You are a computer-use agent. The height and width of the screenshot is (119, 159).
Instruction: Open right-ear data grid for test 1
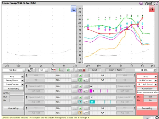click(x=86, y=75)
